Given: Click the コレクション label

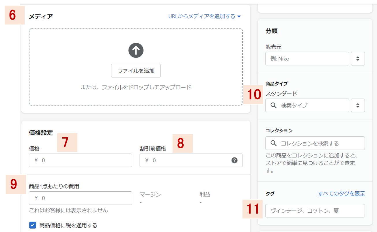Looking at the screenshot, I should click(x=279, y=131).
